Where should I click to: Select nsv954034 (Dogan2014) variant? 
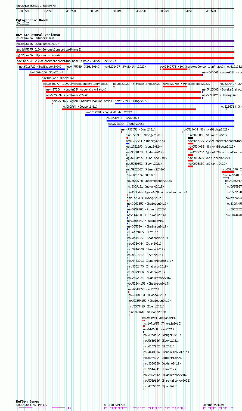(x=159, y=318)
